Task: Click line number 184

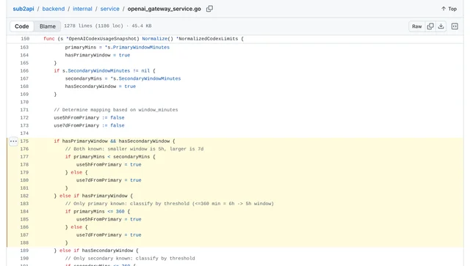Action: 24,212
